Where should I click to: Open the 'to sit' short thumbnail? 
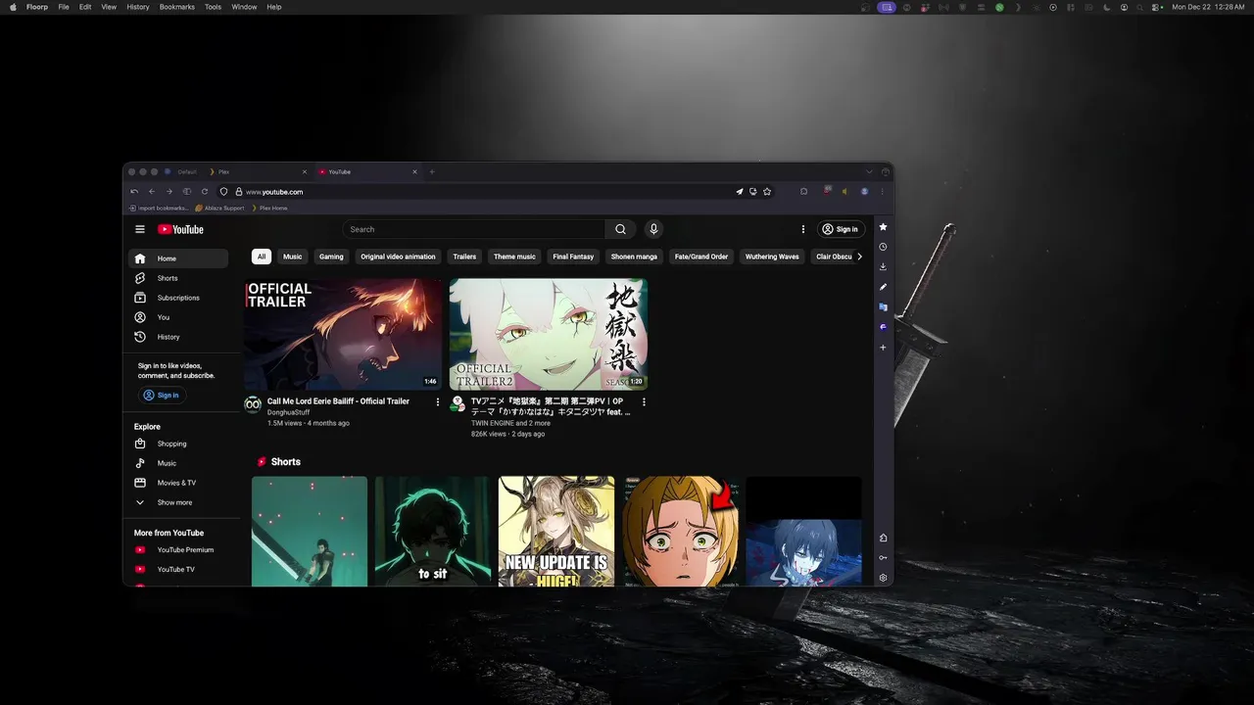click(432, 532)
